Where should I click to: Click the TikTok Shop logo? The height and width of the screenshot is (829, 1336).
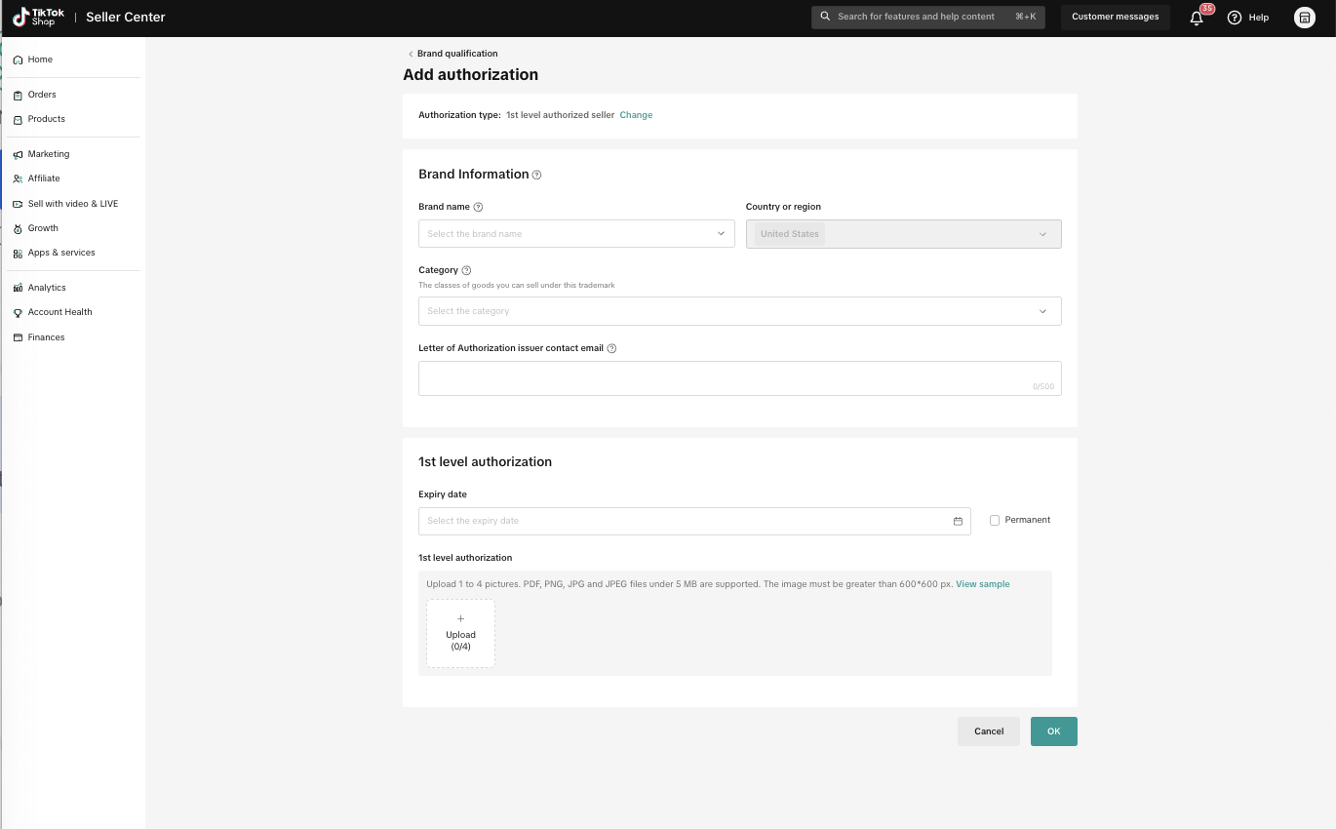pos(38,17)
